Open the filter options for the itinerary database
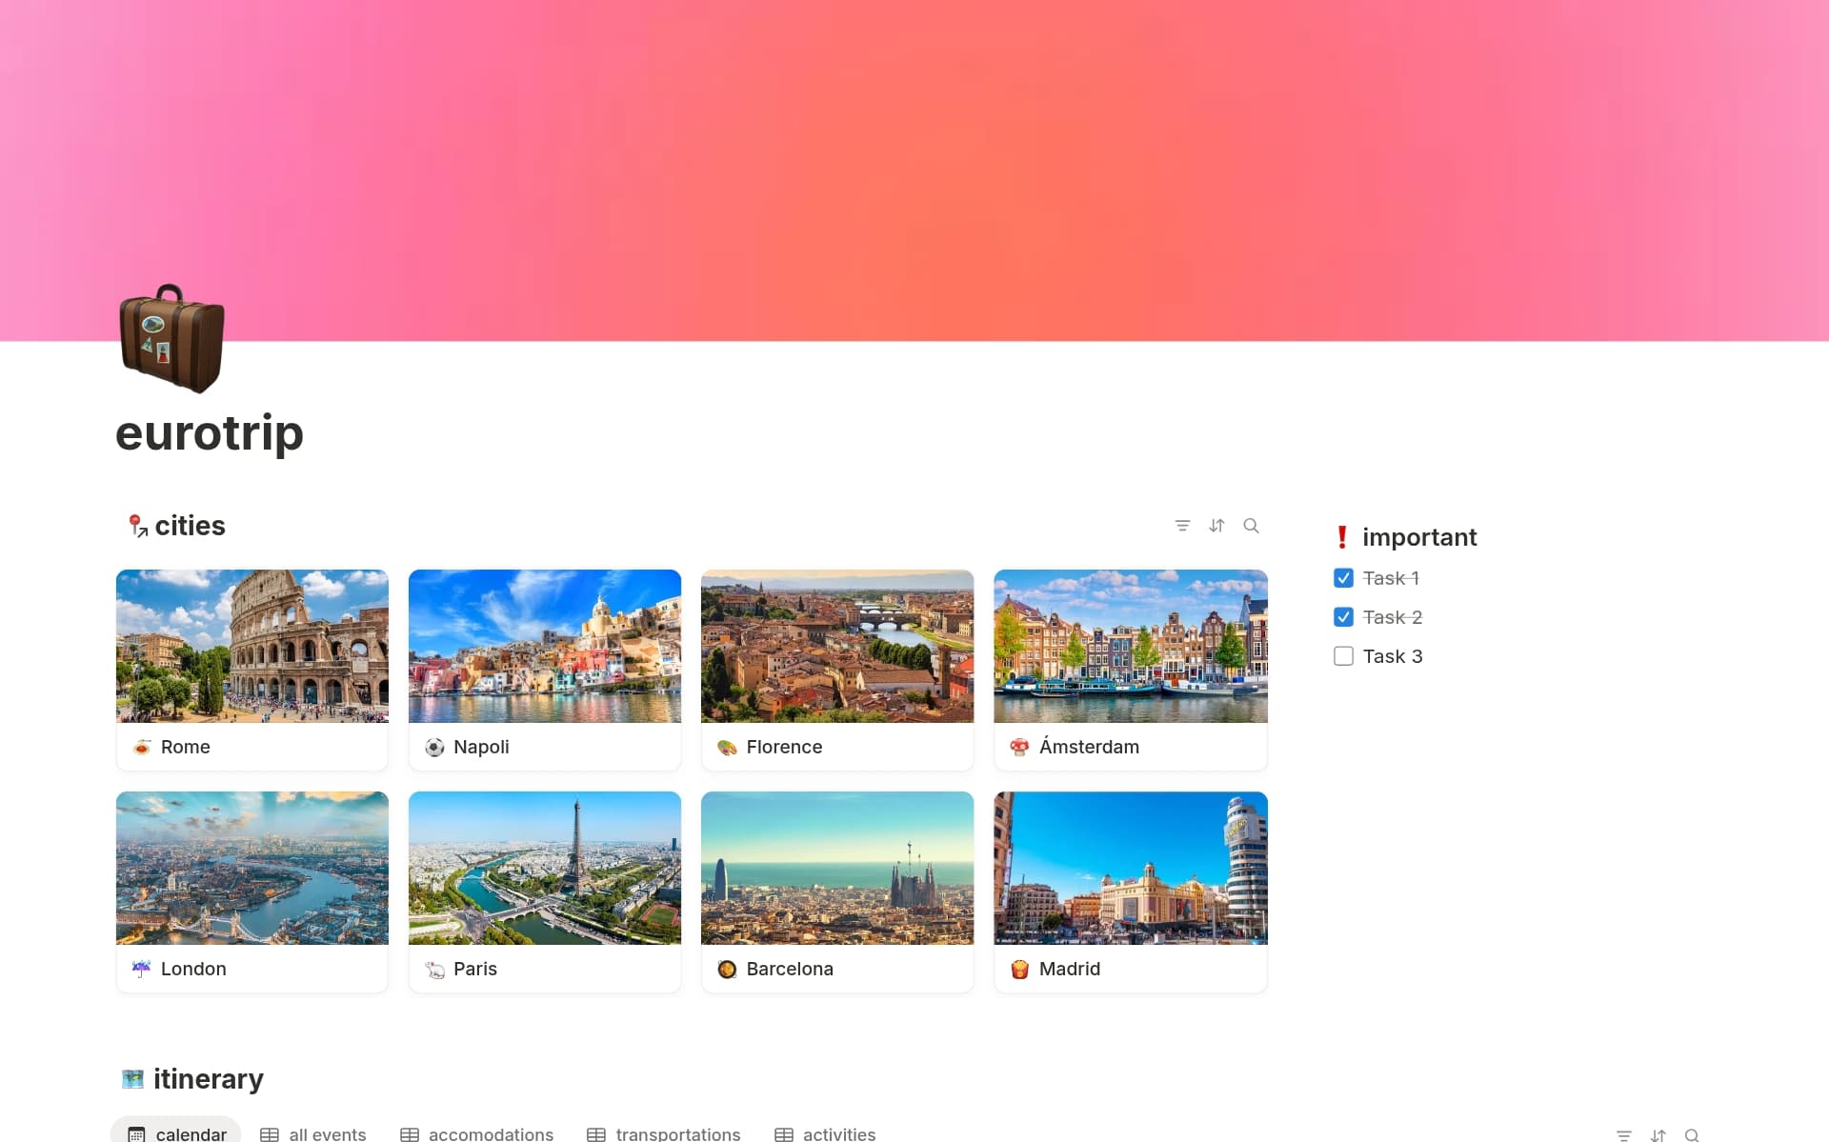The height and width of the screenshot is (1142, 1829). [x=1623, y=1135]
